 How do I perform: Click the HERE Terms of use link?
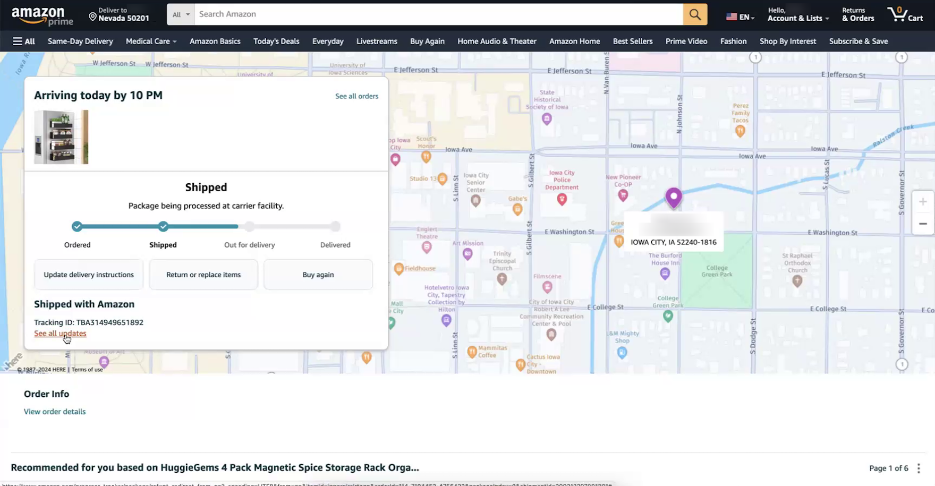[87, 370]
